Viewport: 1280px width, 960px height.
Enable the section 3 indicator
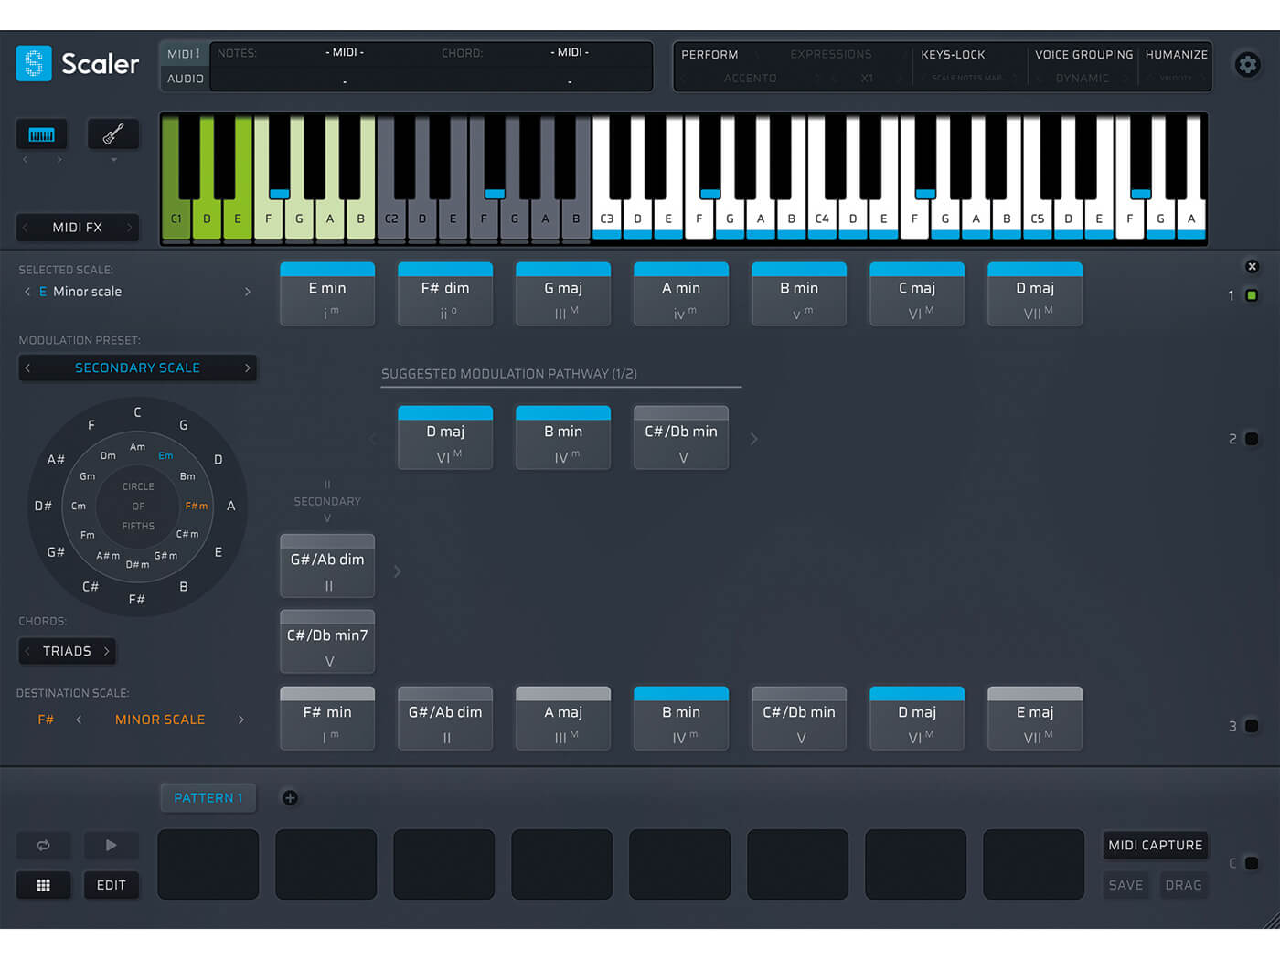(x=1252, y=726)
